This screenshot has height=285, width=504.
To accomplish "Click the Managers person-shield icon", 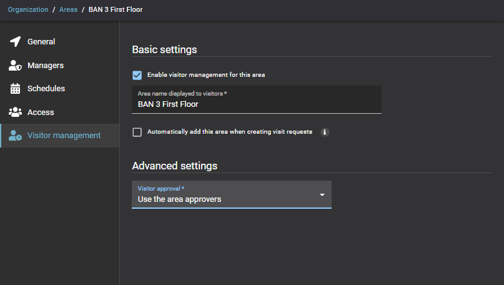I will [x=16, y=66].
